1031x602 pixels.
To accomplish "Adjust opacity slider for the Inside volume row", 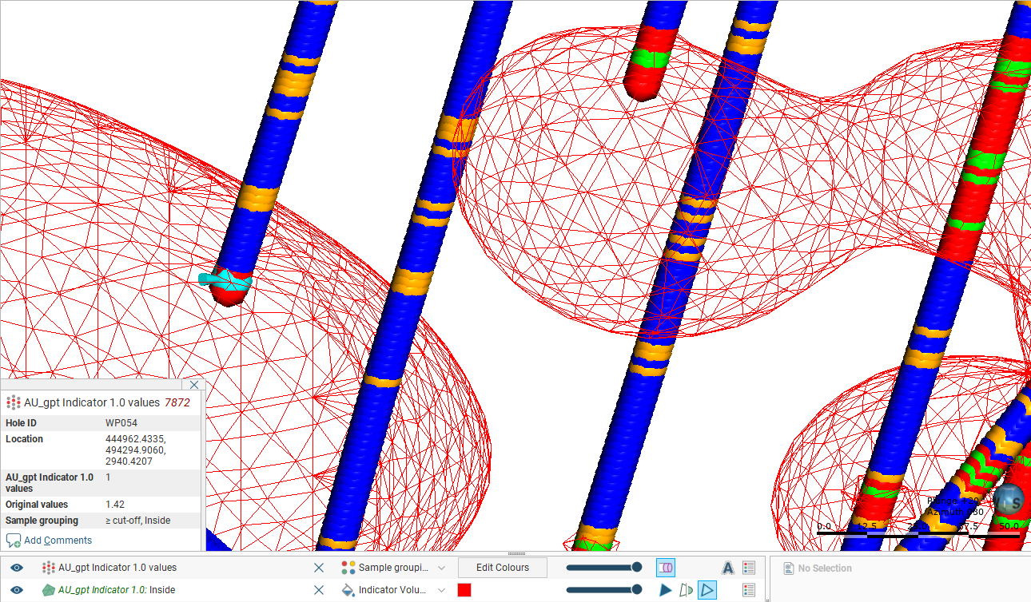I will (603, 590).
